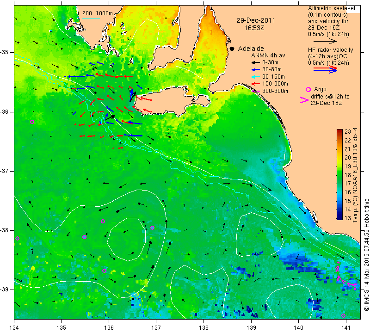This screenshot has width=370, height=333.
Task: Click the 'HF radar velocity' legend heading
Action: click(x=330, y=50)
